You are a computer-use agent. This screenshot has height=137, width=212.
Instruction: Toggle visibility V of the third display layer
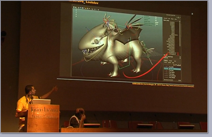pos(165,70)
